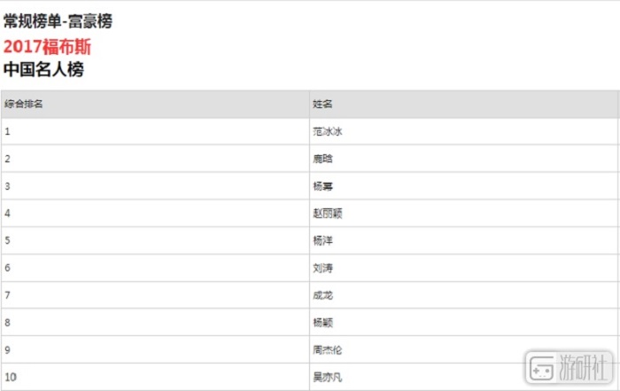Select the name 周杰伦
The image size is (620, 391).
tap(327, 349)
